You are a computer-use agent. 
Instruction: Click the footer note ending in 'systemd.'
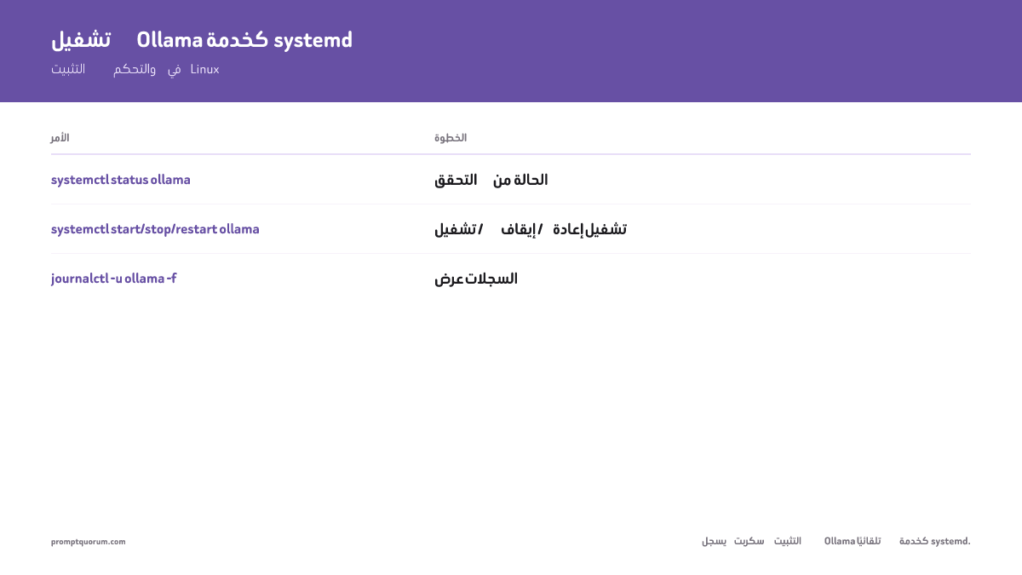[836, 541]
